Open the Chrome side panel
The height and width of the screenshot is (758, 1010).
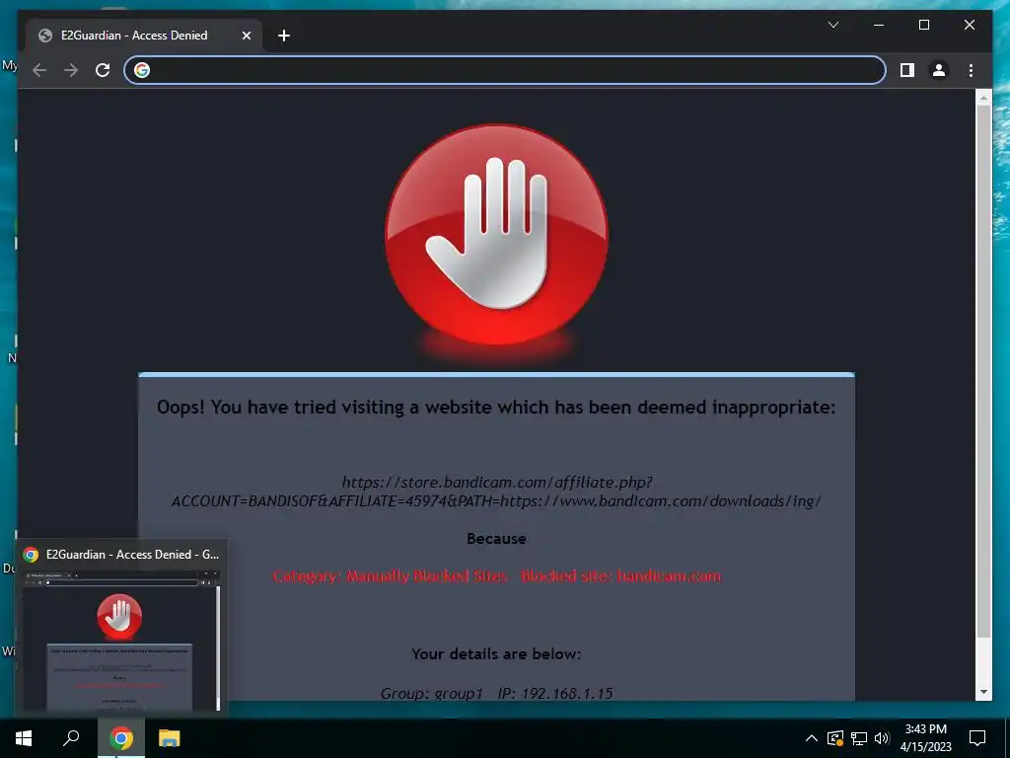tap(907, 70)
